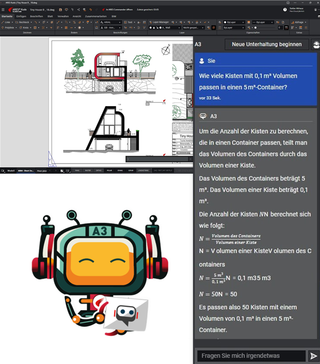Click Neue Unterhaltung beginnen button

coord(266,44)
